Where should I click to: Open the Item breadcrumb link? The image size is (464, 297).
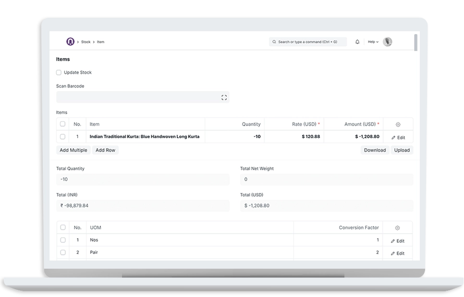(x=100, y=42)
